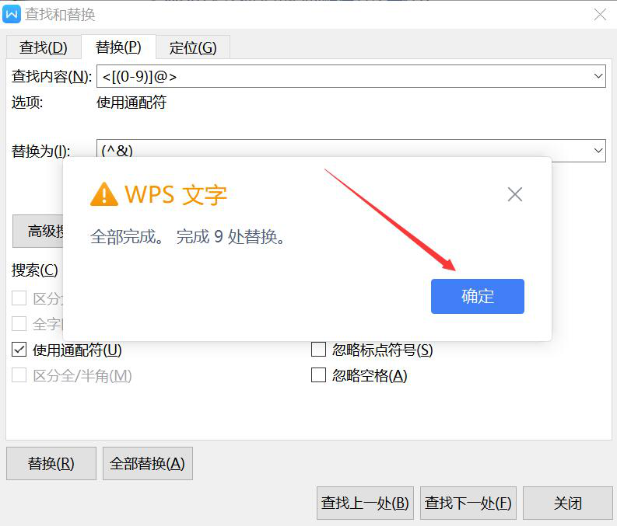Image resolution: width=617 pixels, height=526 pixels.
Task: Enable 忽略空格(A) checkbox
Action: pyautogui.click(x=318, y=374)
